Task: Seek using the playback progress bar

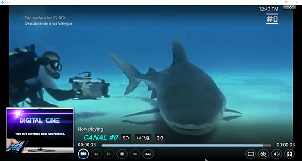Action: [186, 145]
